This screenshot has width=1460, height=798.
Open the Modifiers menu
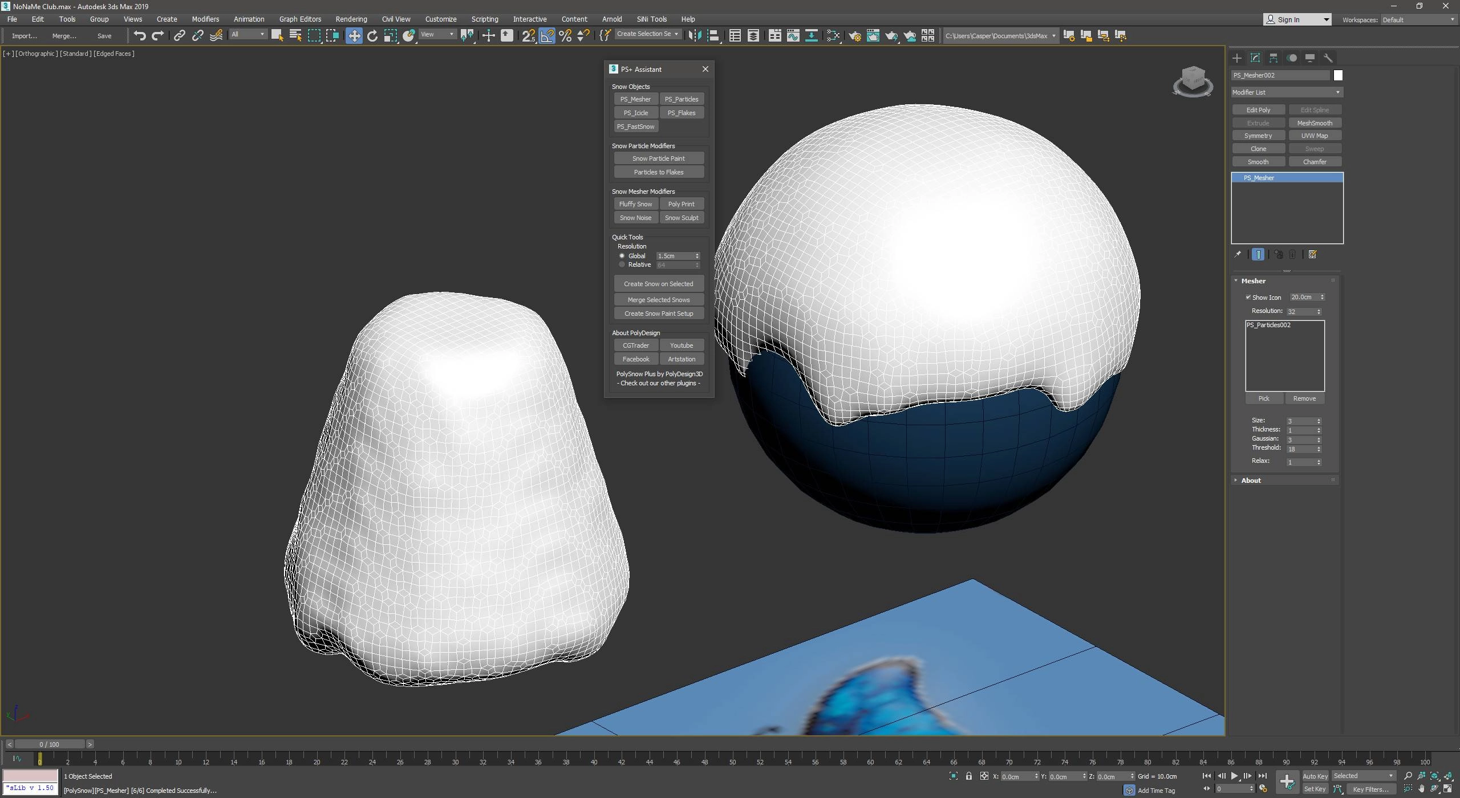coord(205,19)
